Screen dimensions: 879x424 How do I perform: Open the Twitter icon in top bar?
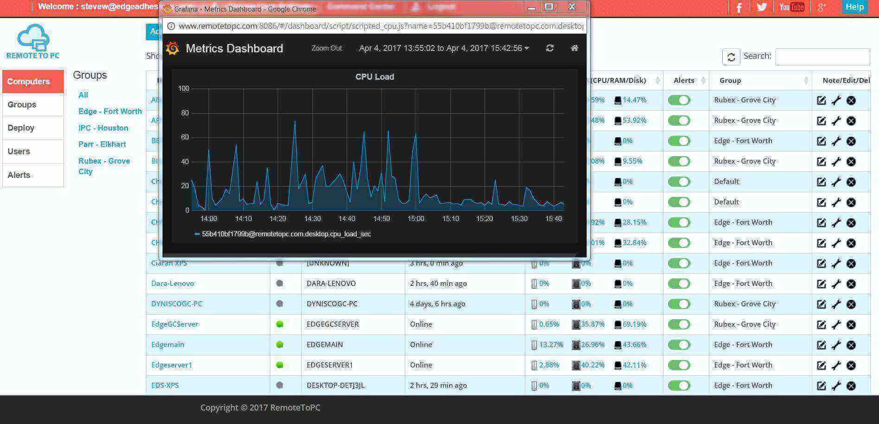tap(761, 7)
